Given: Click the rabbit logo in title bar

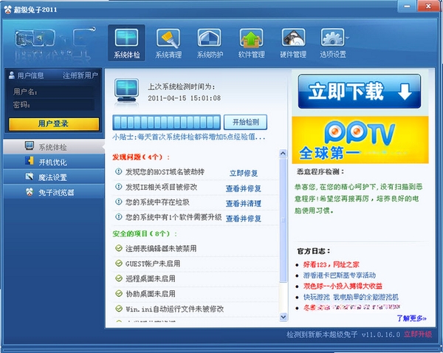Looking at the screenshot, I should [7, 10].
